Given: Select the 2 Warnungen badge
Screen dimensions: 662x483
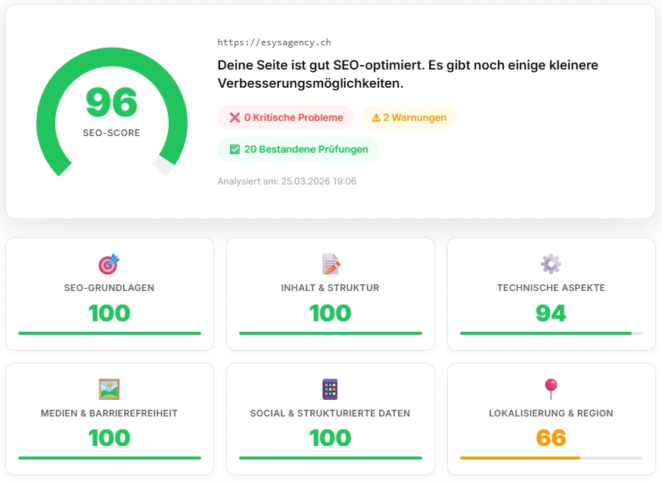Looking at the screenshot, I should pos(409,117).
